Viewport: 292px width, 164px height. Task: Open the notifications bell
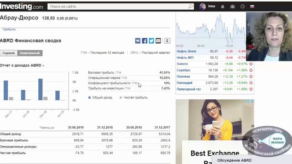point(223,6)
